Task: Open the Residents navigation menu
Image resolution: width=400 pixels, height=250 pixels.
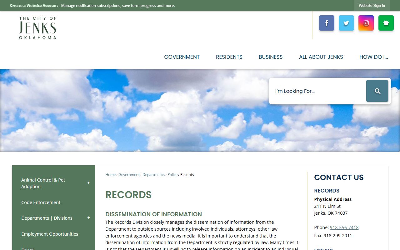Action: (229, 57)
